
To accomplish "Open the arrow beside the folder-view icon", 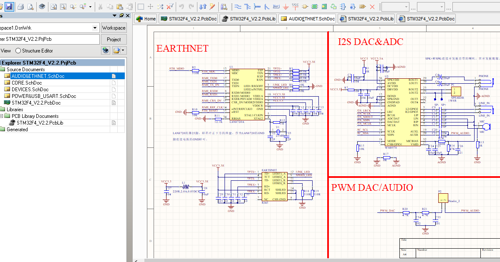I will (x=124, y=50).
